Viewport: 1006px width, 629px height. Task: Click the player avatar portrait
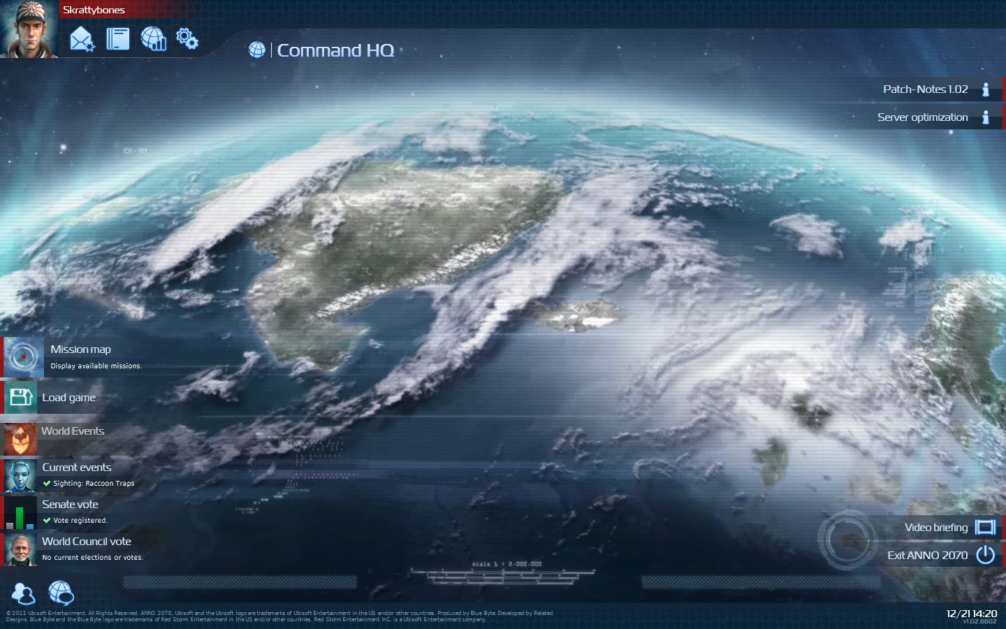[29, 29]
